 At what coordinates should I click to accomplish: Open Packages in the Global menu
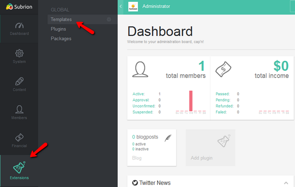[61, 39]
